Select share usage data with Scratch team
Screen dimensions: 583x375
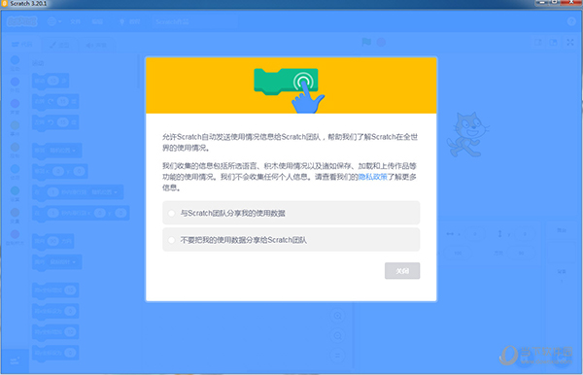point(291,213)
